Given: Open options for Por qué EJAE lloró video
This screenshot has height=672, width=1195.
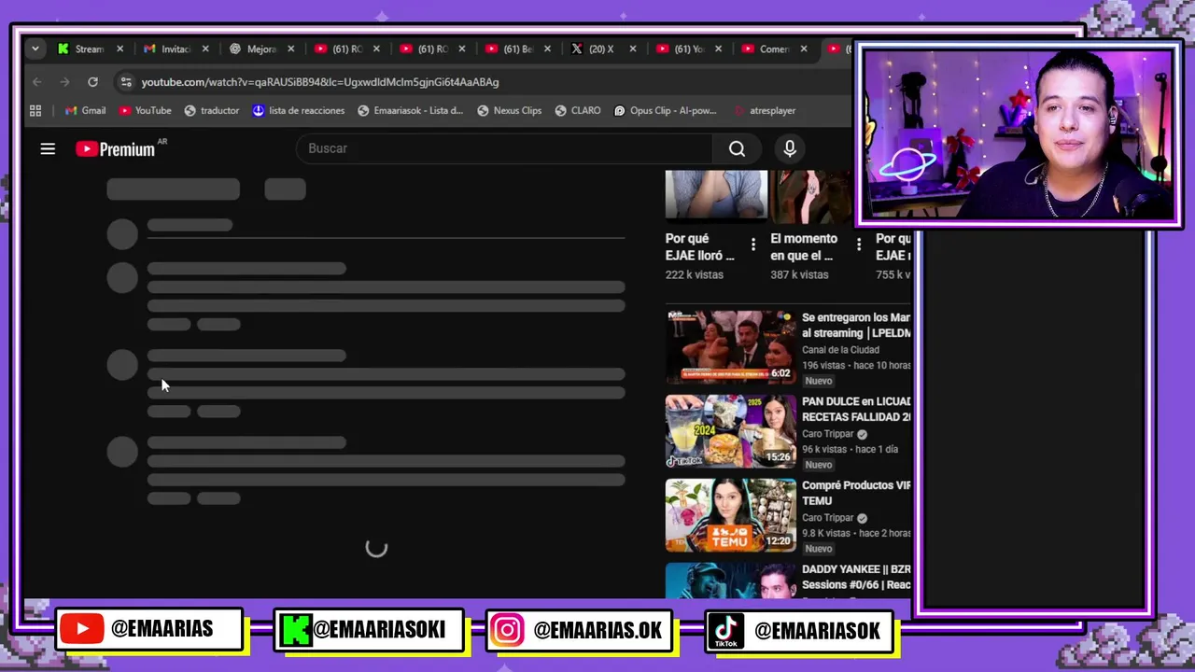Looking at the screenshot, I should pyautogui.click(x=753, y=245).
